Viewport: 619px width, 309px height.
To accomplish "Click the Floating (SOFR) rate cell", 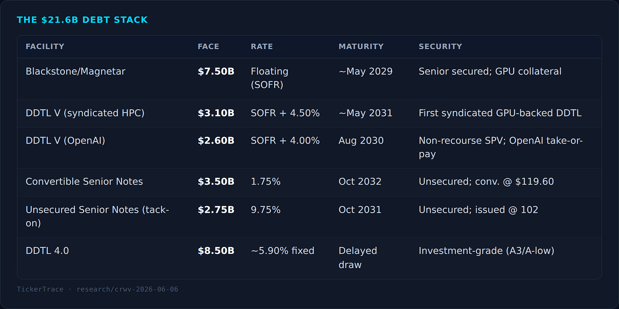I will (x=270, y=78).
